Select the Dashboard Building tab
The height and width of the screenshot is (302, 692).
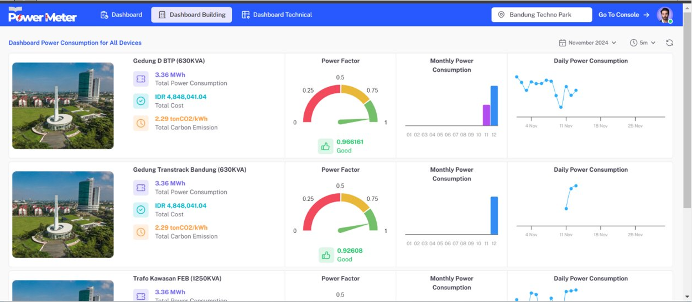click(191, 15)
